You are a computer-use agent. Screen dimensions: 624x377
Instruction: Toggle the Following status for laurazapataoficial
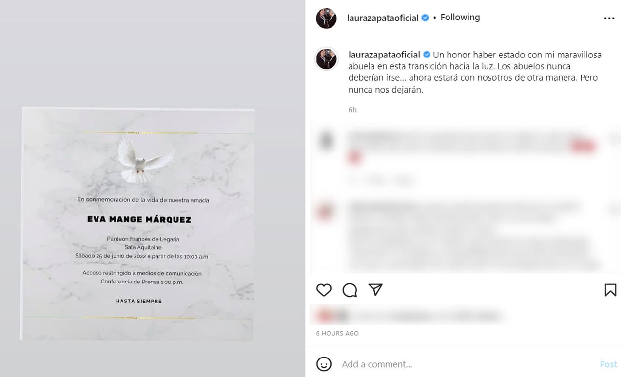460,17
